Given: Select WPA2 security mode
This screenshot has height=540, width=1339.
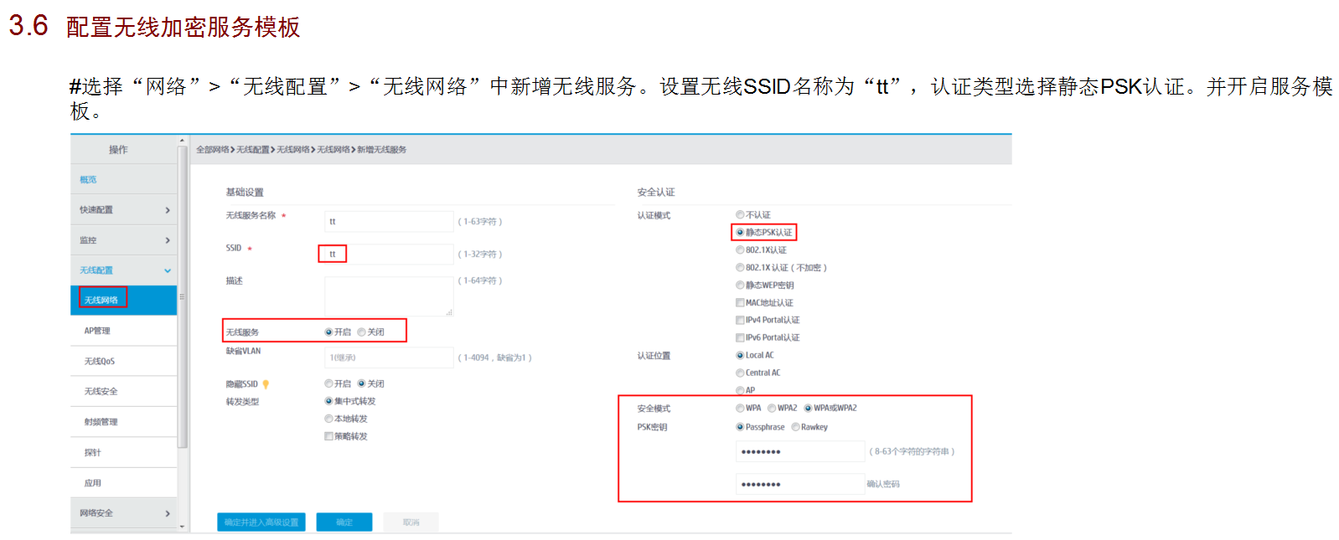Looking at the screenshot, I should [772, 409].
